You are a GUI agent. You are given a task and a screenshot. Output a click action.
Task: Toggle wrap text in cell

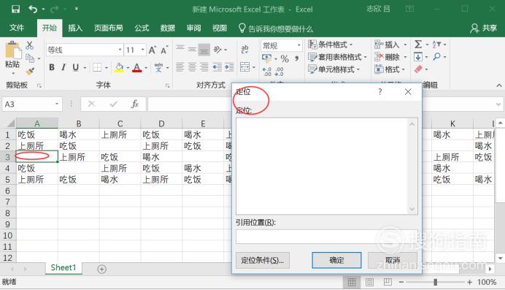(x=244, y=49)
